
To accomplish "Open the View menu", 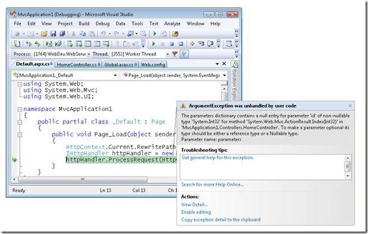I will pos(46,24).
